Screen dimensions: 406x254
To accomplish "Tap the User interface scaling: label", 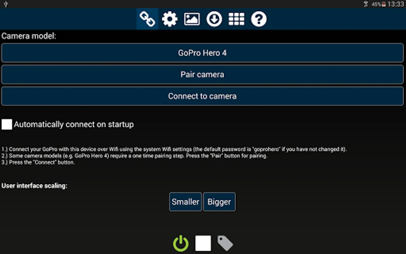I will coord(34,186).
